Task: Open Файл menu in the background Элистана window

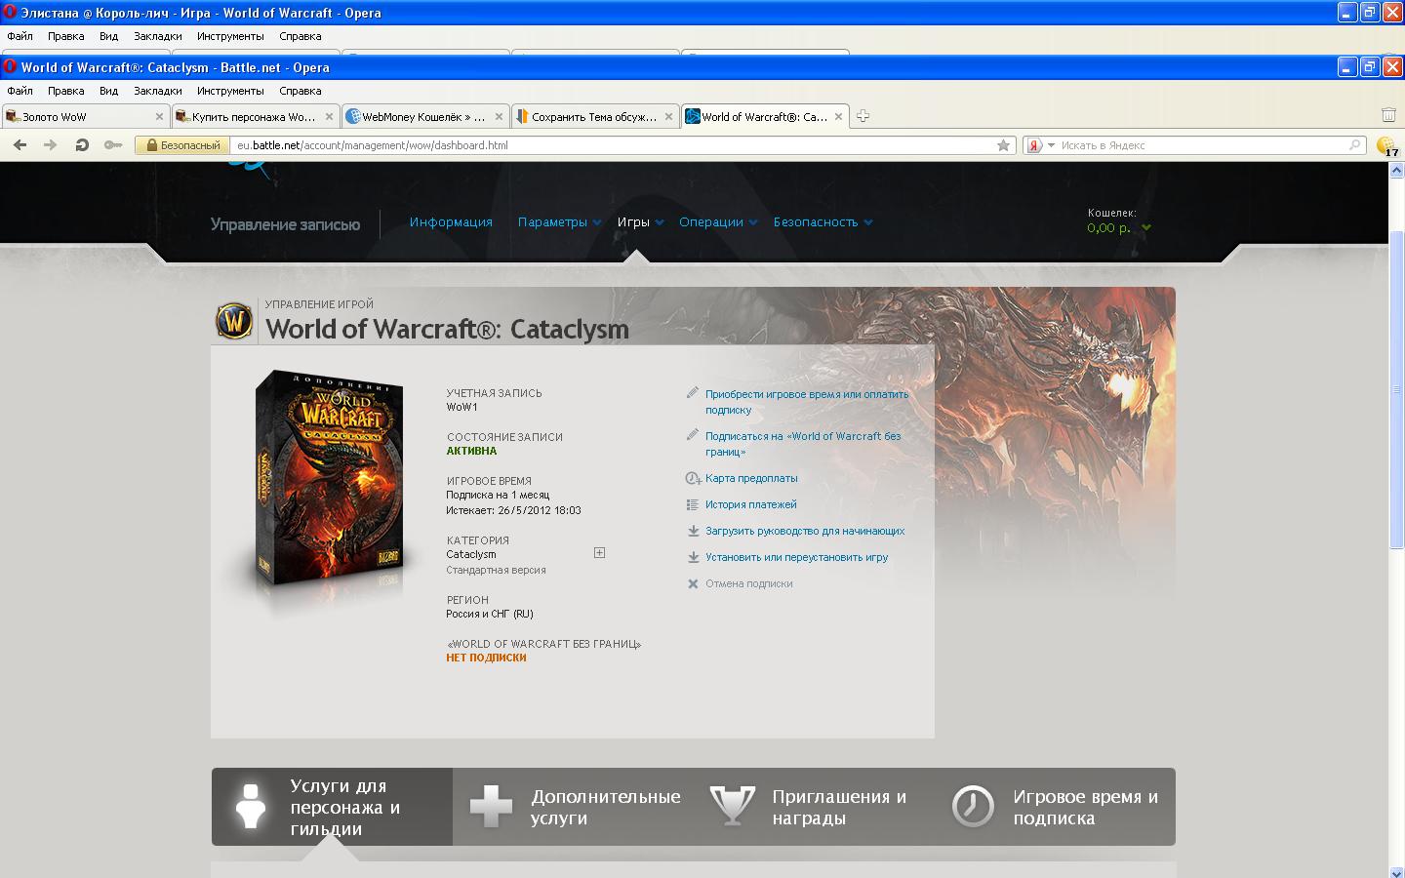Action: pyautogui.click(x=20, y=36)
